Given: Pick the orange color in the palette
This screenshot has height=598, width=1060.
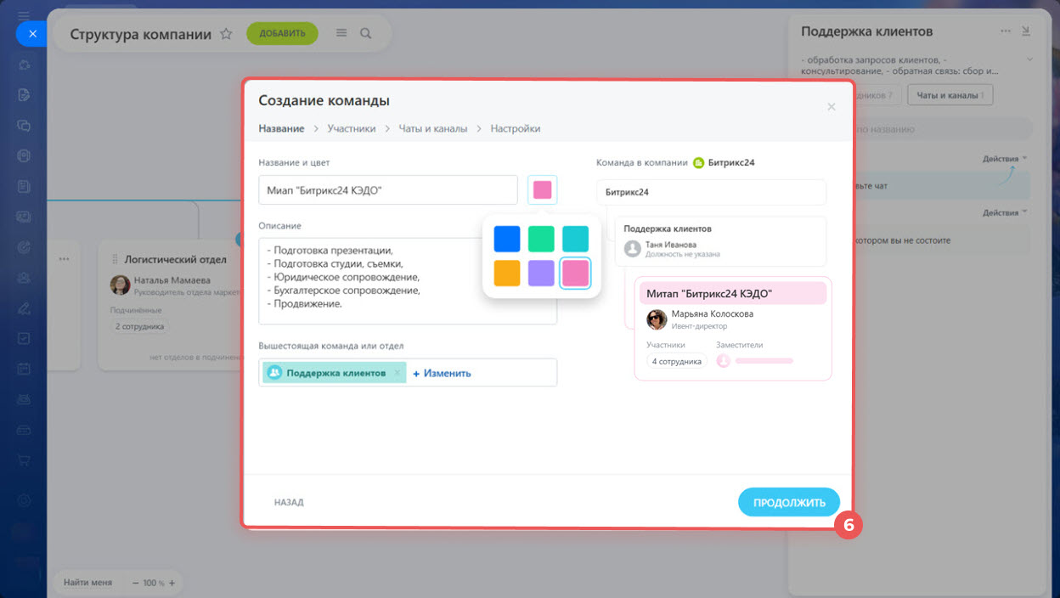Looking at the screenshot, I should pos(507,274).
